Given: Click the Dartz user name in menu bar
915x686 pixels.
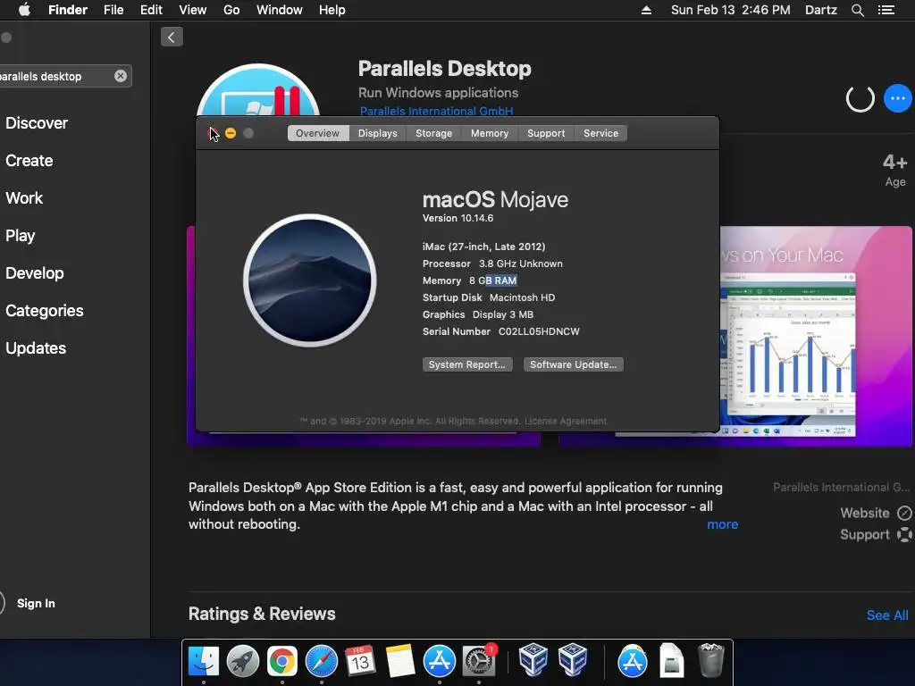Looking at the screenshot, I should [820, 10].
